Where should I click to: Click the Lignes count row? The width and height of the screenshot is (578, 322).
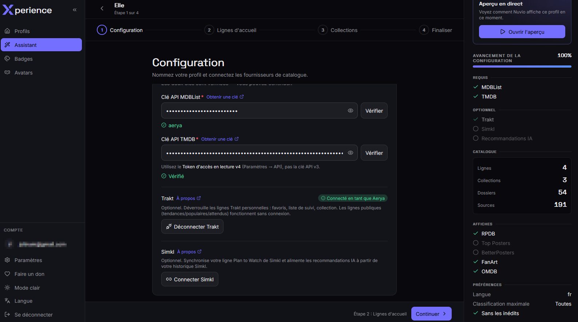[522, 168]
